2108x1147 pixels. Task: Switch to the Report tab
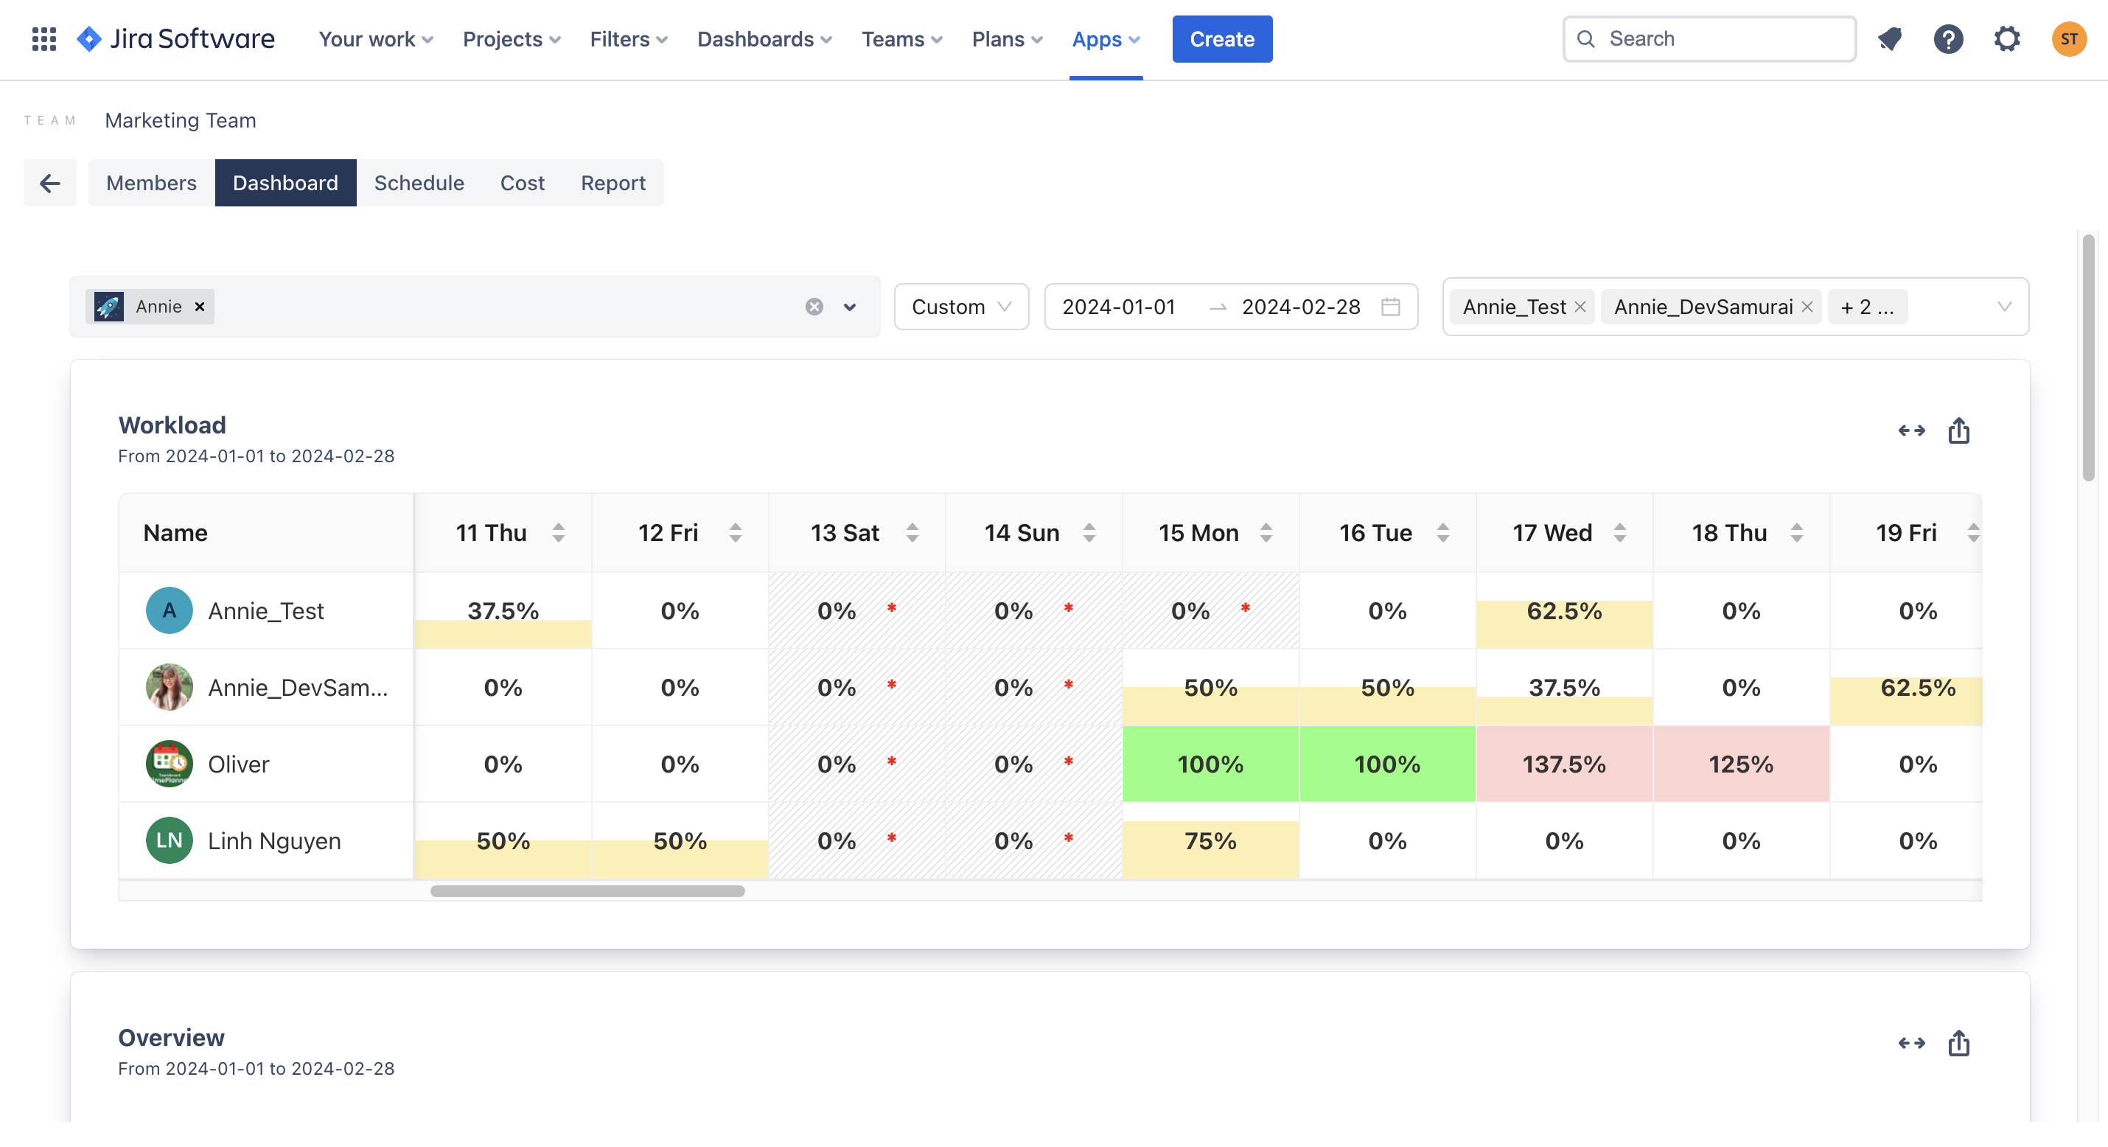tap(613, 183)
